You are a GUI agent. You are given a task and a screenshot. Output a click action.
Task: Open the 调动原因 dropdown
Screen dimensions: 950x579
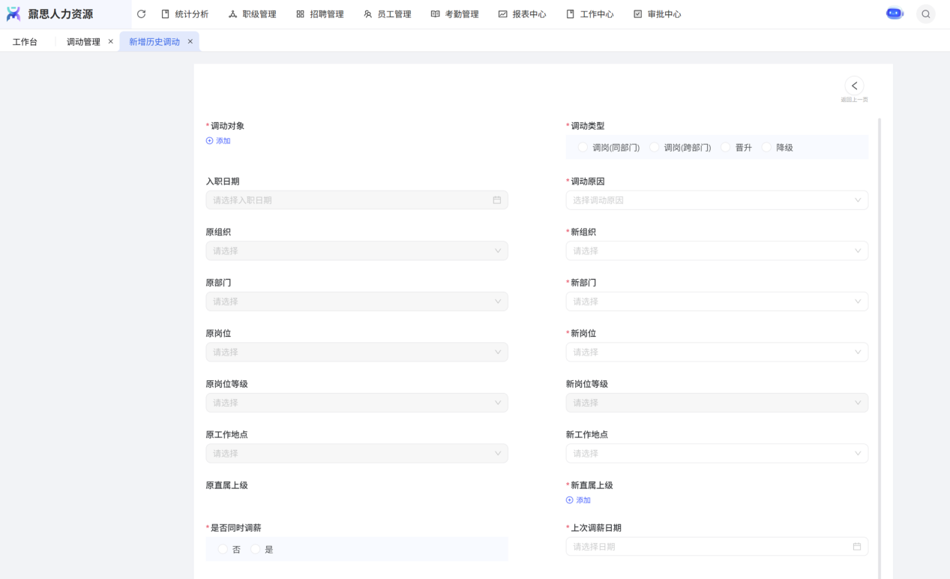click(x=717, y=200)
